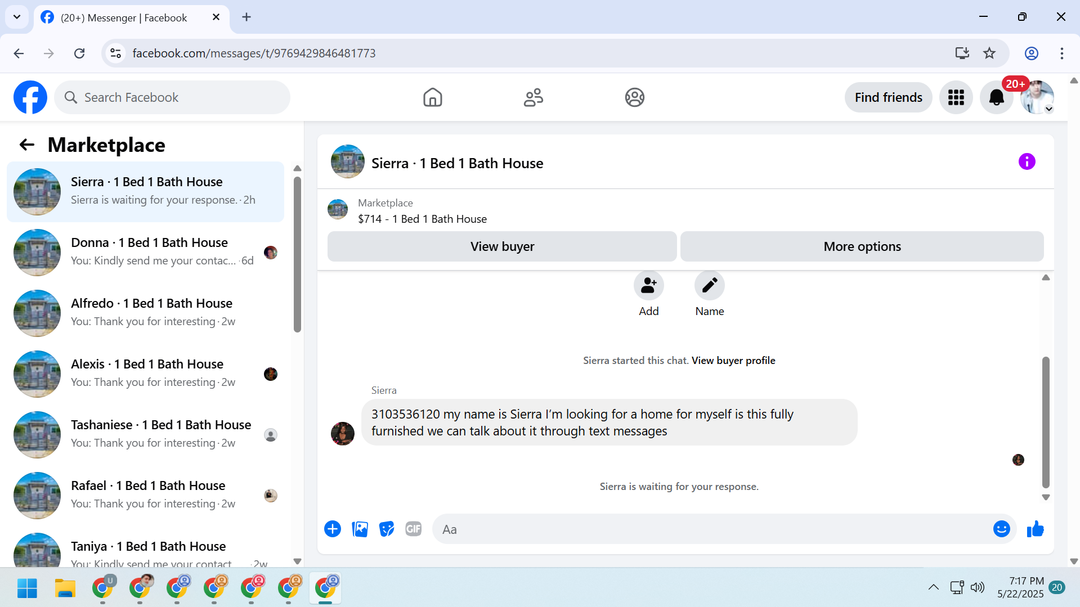Click the conversation list scroll-down arrow
Screen dimensions: 1080x607
297,561
